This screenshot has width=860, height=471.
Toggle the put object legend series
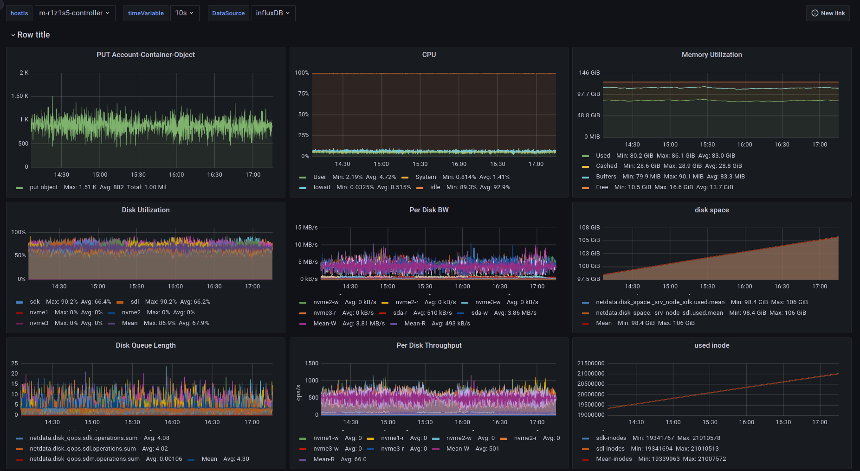44,187
